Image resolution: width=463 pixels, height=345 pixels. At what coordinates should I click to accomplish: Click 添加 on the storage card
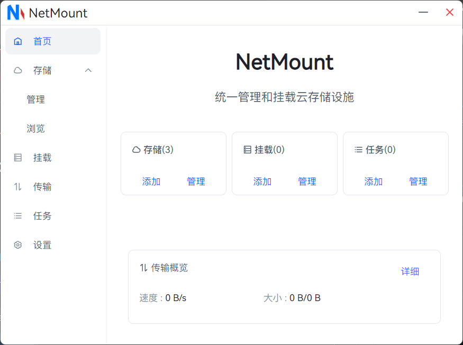pos(151,181)
